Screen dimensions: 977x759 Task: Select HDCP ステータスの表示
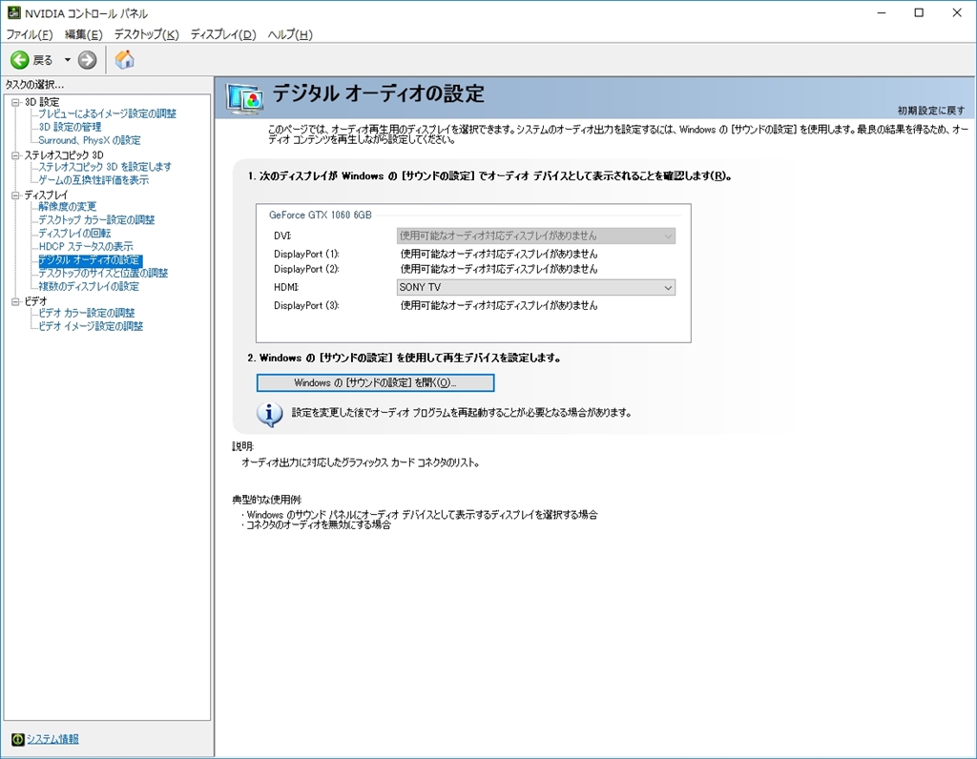pos(85,246)
